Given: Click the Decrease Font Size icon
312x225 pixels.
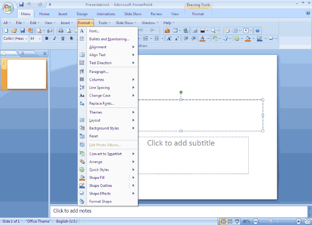Looking at the screenshot, I should click(177, 39).
